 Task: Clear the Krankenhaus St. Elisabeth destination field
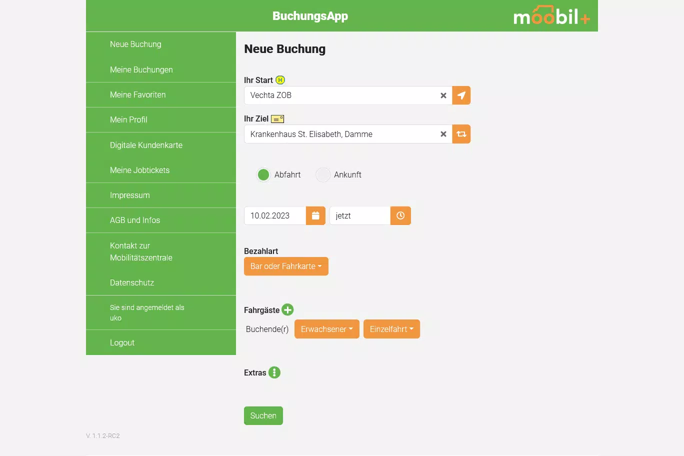pos(443,134)
